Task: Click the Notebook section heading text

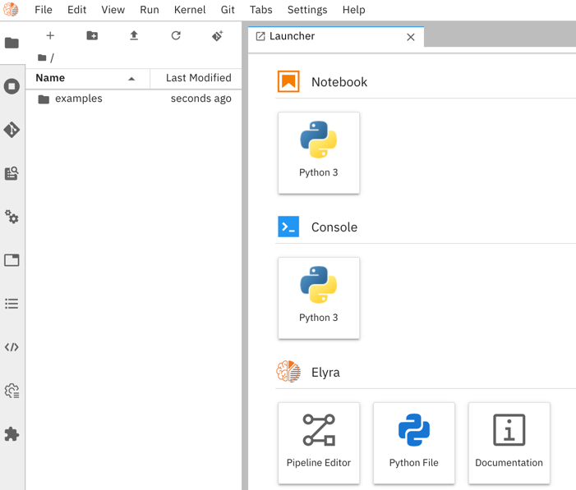Action: pos(339,82)
